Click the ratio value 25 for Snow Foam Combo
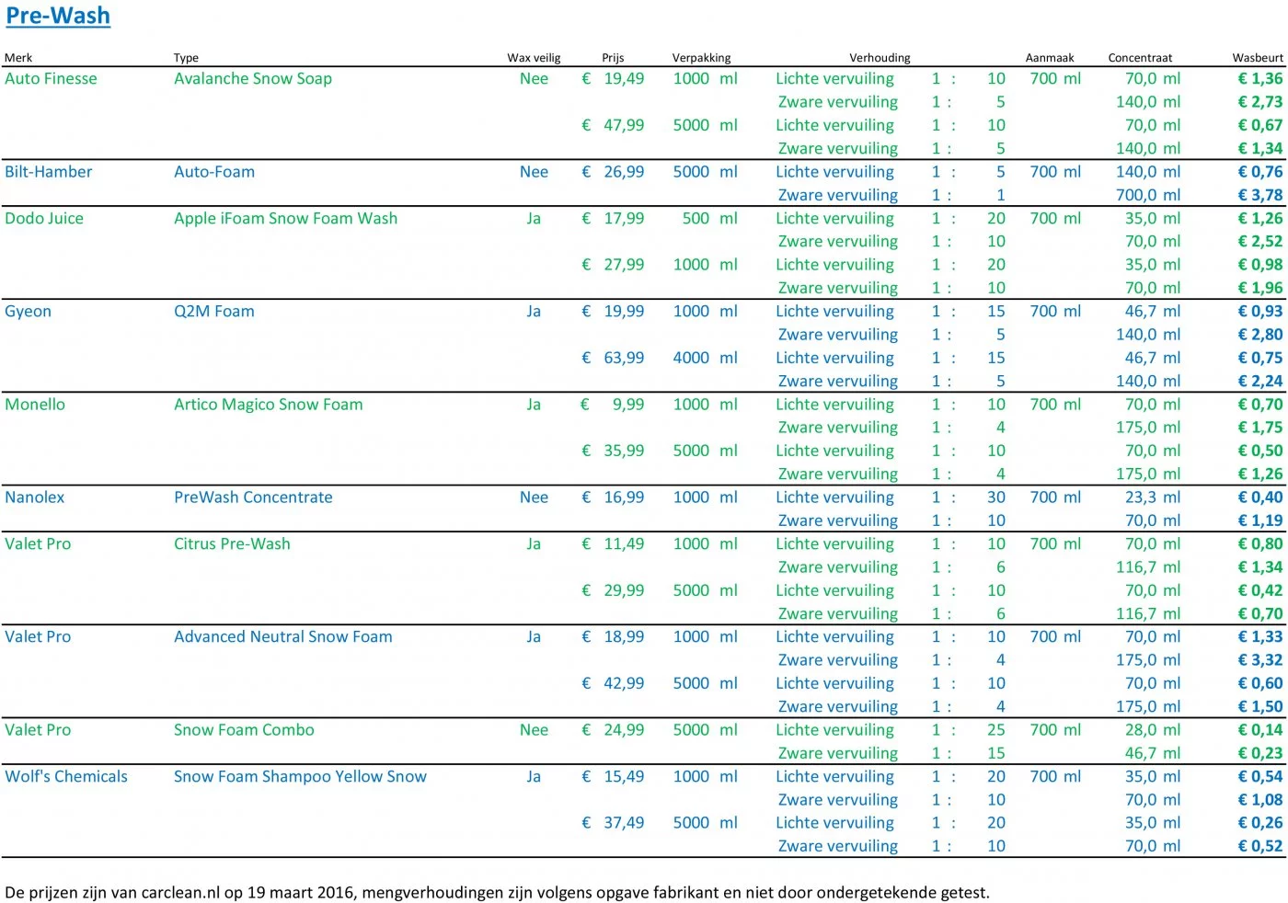This screenshot has width=1288, height=903. 996,729
